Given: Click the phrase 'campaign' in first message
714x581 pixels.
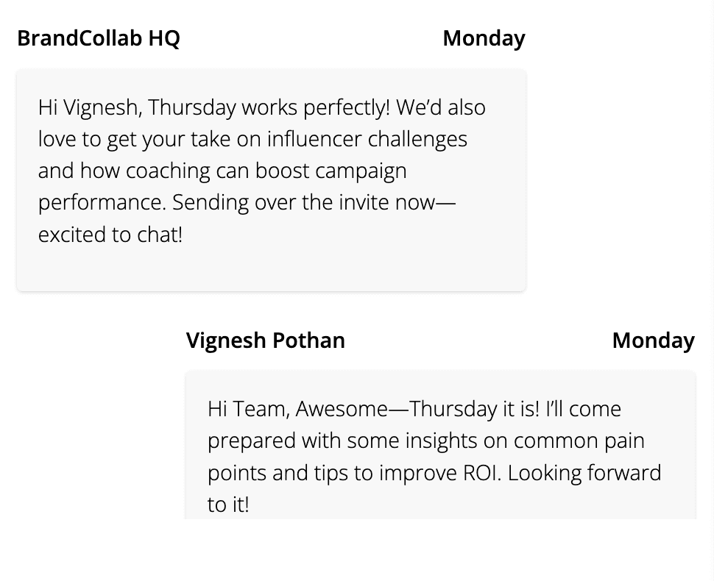Looking at the screenshot, I should pyautogui.click(x=361, y=171).
